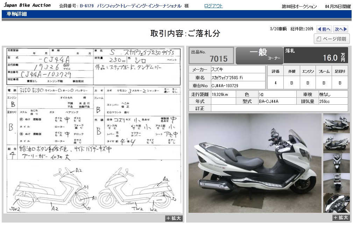Enlarge the motorcycle photo with 拡大
This screenshot has width=353, height=225.
tap(341, 218)
